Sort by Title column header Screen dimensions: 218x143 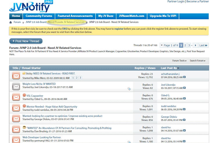15,68
